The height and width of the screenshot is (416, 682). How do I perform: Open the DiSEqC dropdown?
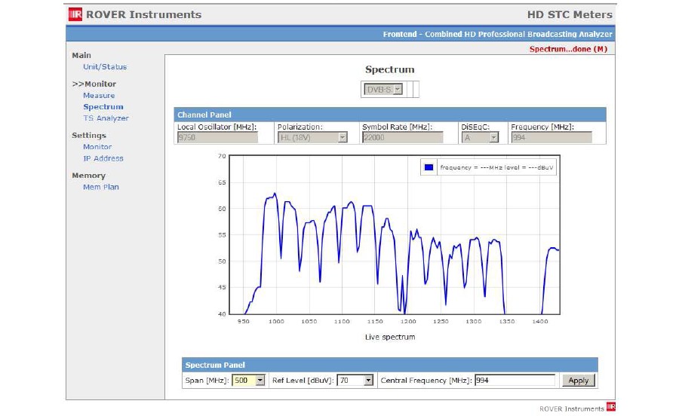pos(480,137)
